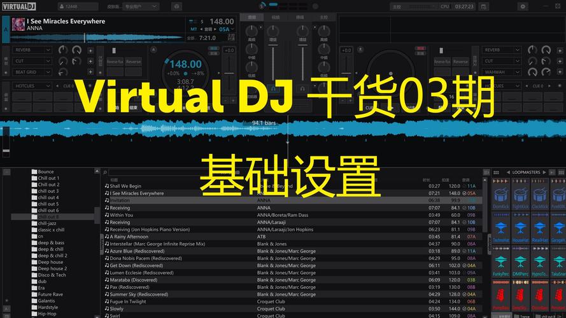
Task: Click the plus button beside right WAHWAH effect
Action: (560, 72)
